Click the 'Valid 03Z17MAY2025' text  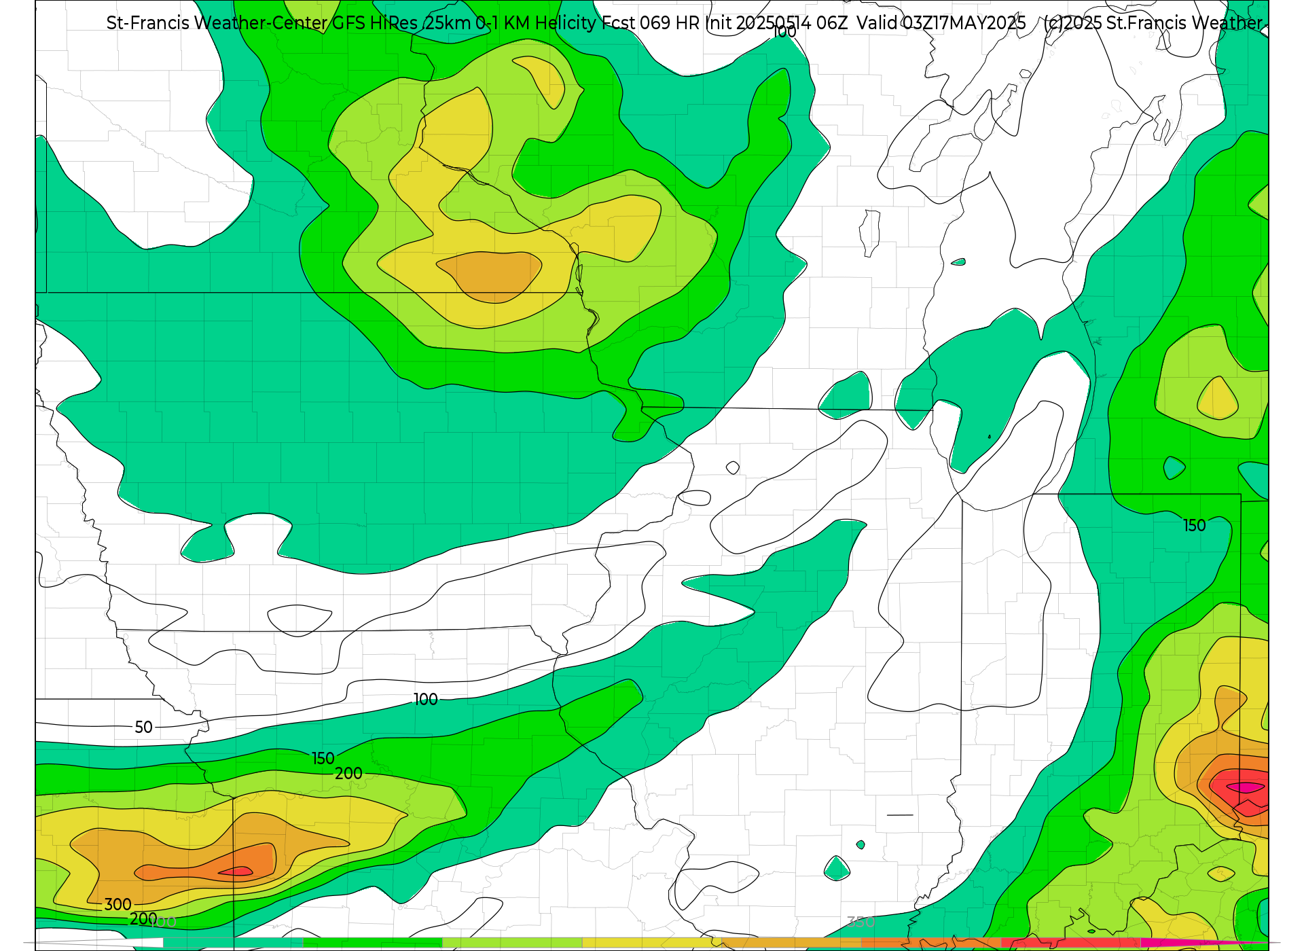[941, 23]
